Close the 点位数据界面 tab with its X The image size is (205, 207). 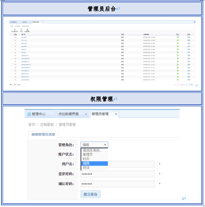(86, 114)
